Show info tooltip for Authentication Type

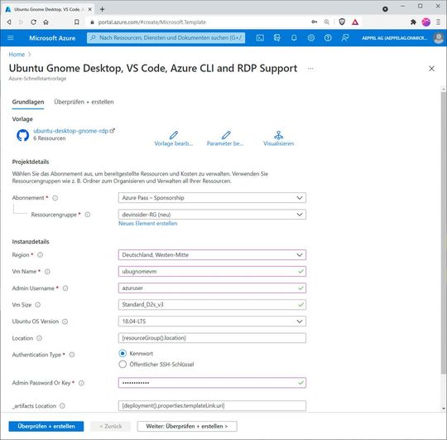pos(72,355)
